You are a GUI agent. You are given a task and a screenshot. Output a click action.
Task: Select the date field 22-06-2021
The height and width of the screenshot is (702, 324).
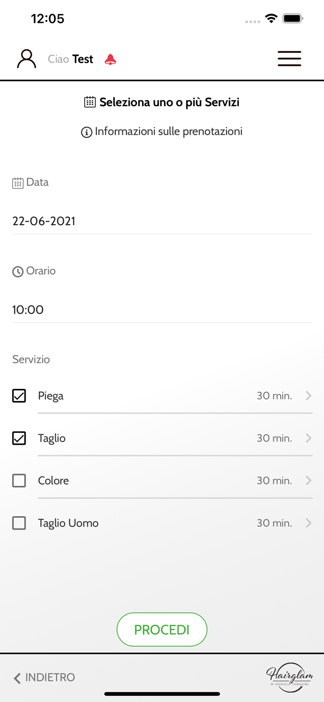(x=161, y=221)
